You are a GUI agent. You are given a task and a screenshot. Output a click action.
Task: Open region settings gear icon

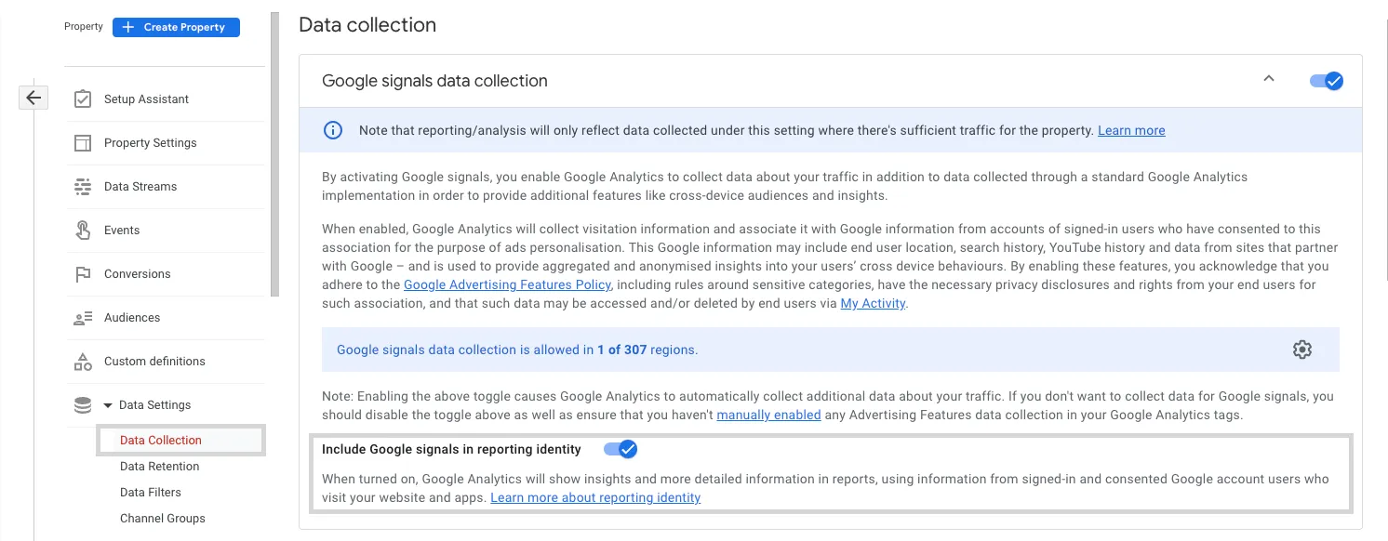1302,350
